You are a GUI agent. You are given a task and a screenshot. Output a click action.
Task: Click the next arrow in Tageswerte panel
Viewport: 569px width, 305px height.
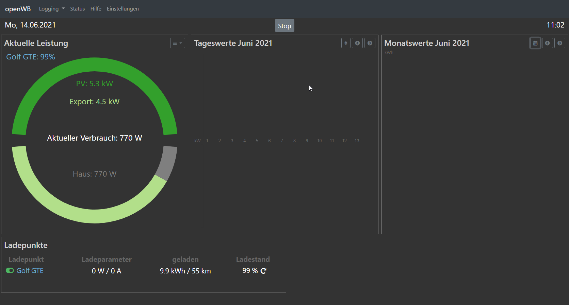coord(370,43)
